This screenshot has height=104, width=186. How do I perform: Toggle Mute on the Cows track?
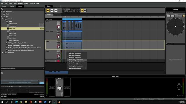59,44
